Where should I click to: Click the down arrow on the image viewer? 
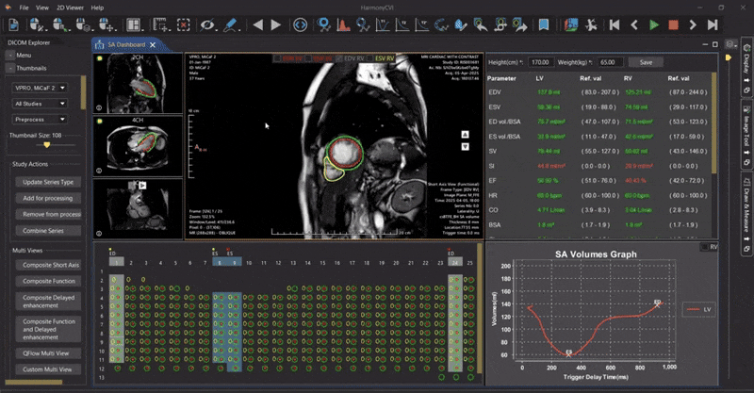[x=465, y=146]
